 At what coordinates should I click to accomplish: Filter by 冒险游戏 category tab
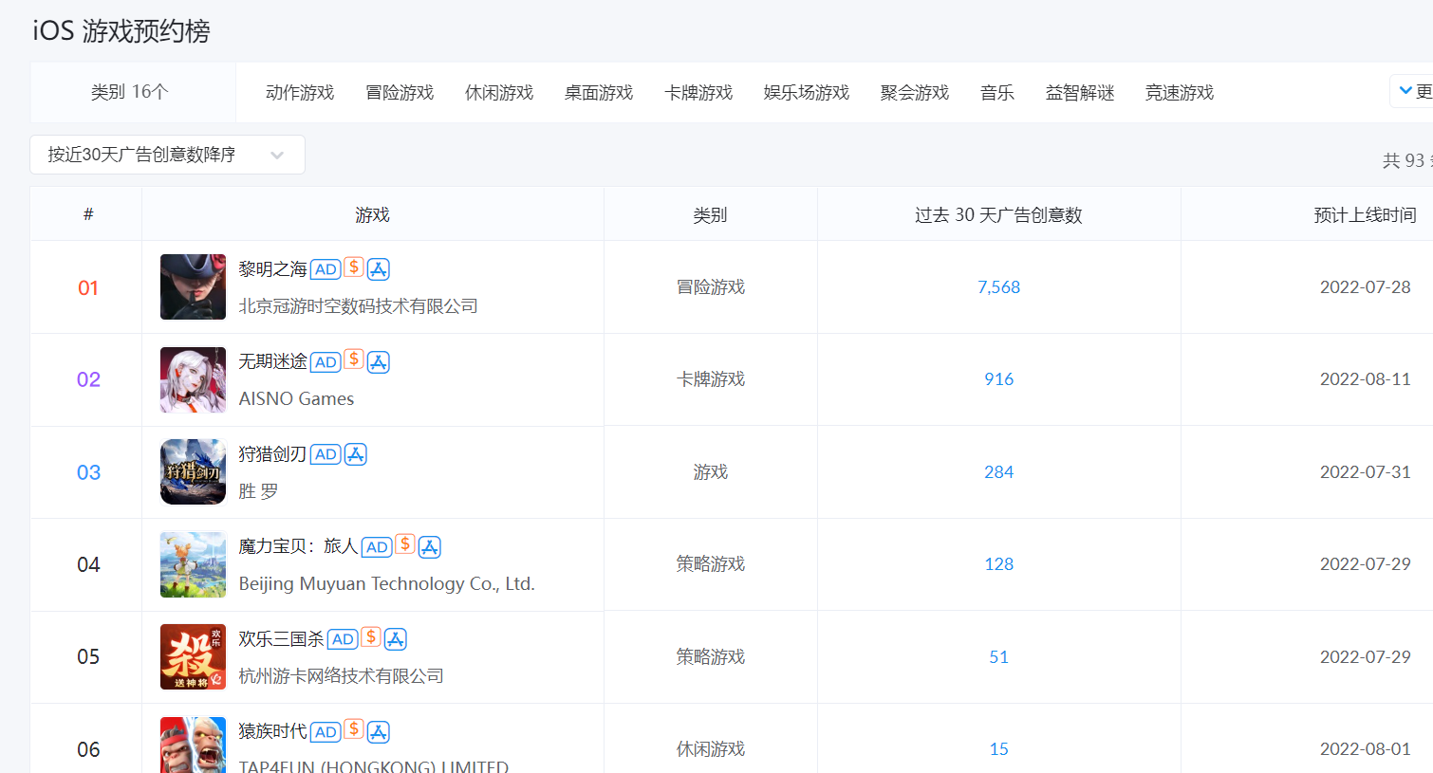tap(400, 92)
